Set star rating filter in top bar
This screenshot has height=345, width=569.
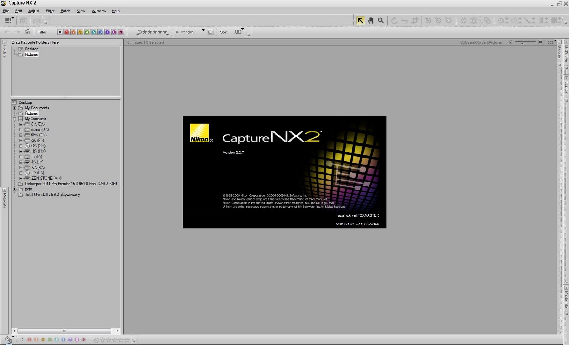[x=153, y=32]
